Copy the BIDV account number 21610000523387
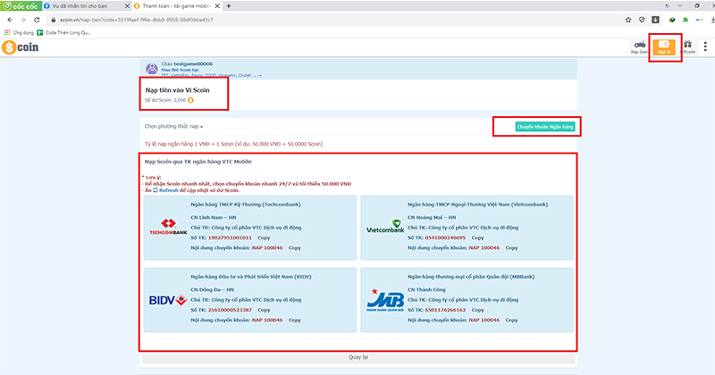The width and height of the screenshot is (715, 375). [264, 310]
